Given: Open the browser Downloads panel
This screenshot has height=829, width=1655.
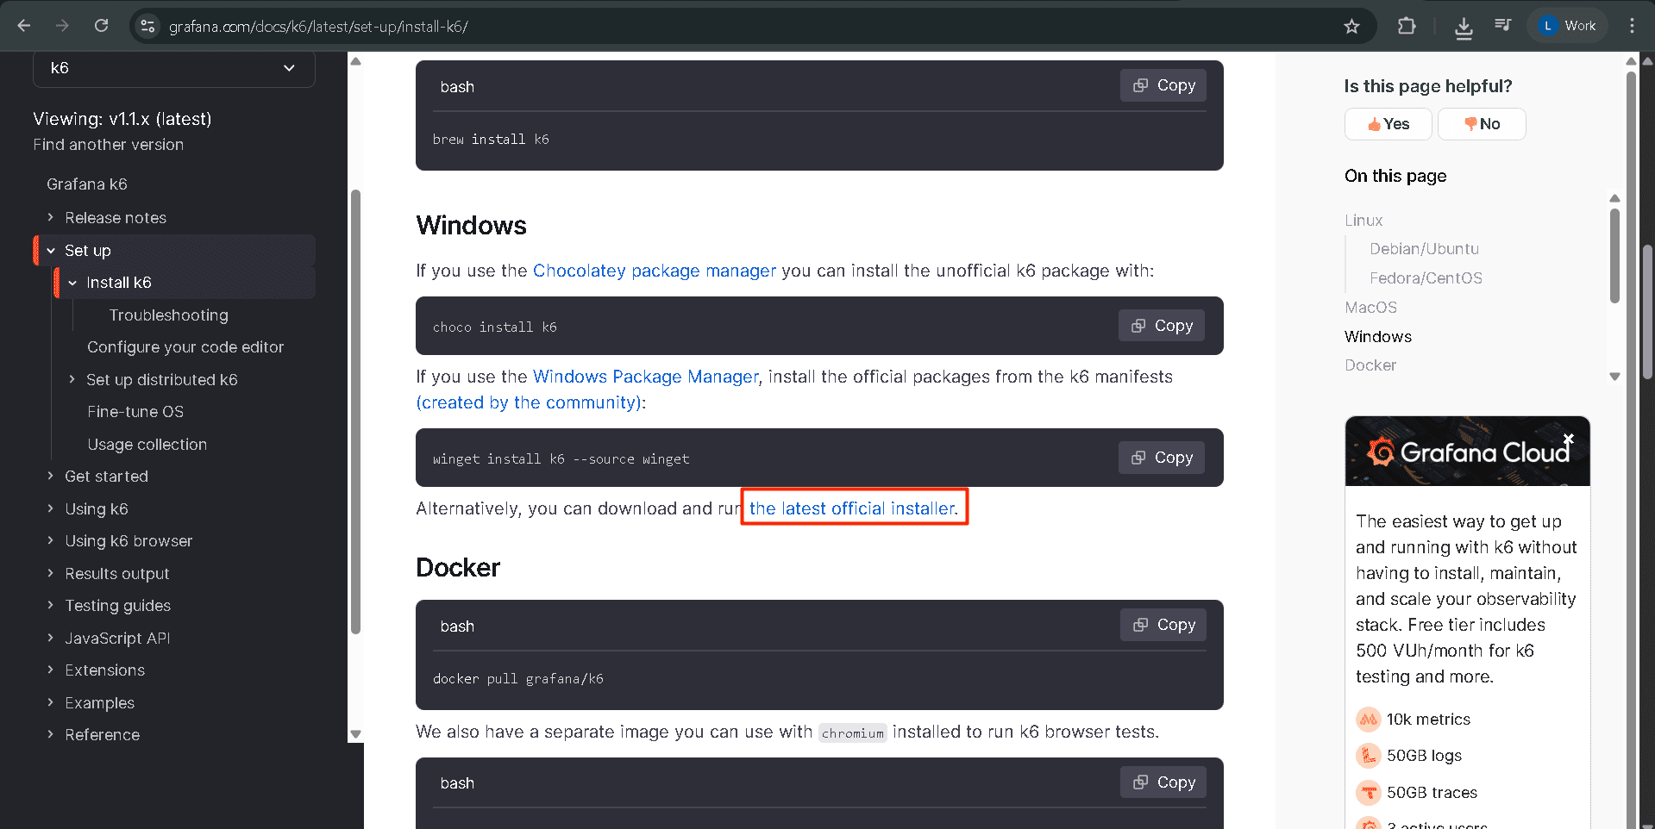Looking at the screenshot, I should (x=1463, y=26).
